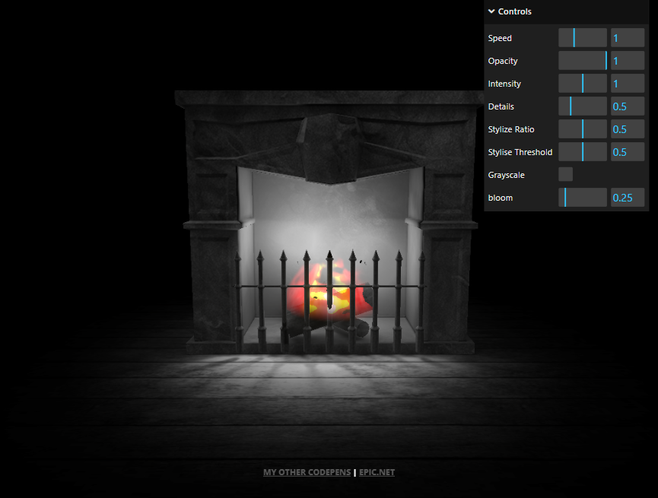
Task: Click the Details slider track
Action: pyautogui.click(x=583, y=106)
